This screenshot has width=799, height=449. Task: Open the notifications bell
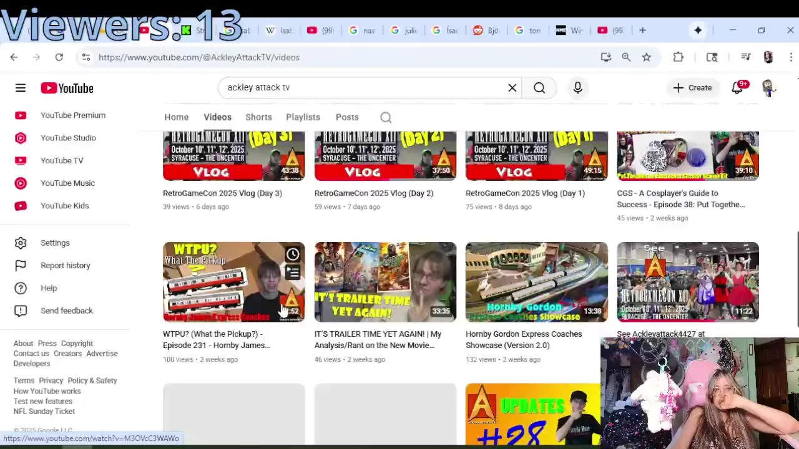[x=737, y=88]
